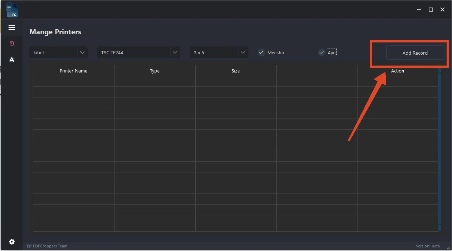Click the PDFCroppers app logo
The height and width of the screenshot is (251, 452).
(12, 10)
